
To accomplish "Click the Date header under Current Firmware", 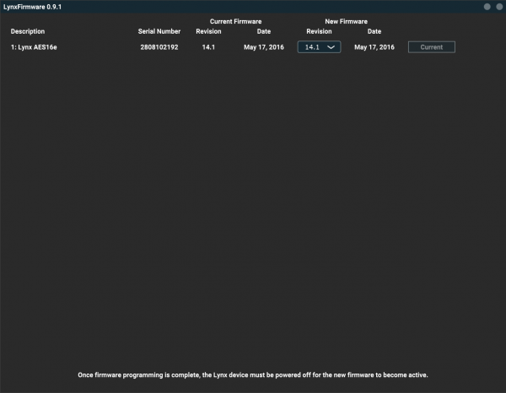I will [264, 31].
